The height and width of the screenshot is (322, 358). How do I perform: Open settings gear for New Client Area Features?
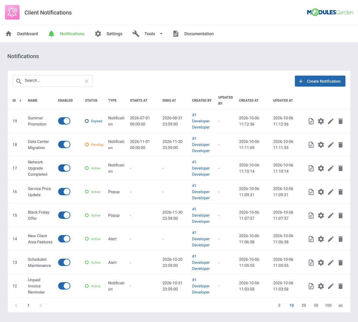(x=321, y=239)
